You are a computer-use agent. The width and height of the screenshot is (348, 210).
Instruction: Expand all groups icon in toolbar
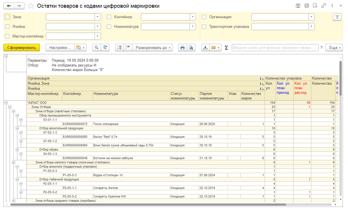pyautogui.click(x=128, y=48)
